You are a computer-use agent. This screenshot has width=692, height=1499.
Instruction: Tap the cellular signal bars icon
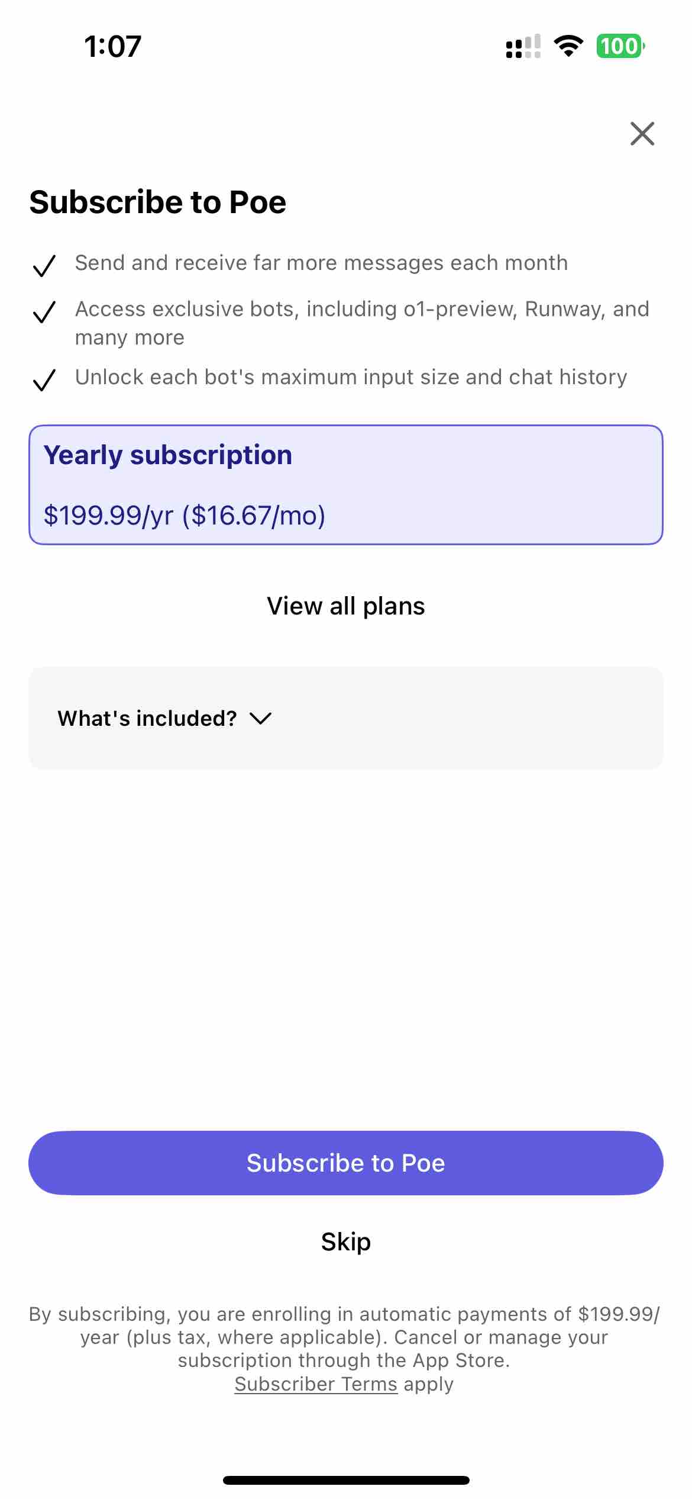coord(523,46)
